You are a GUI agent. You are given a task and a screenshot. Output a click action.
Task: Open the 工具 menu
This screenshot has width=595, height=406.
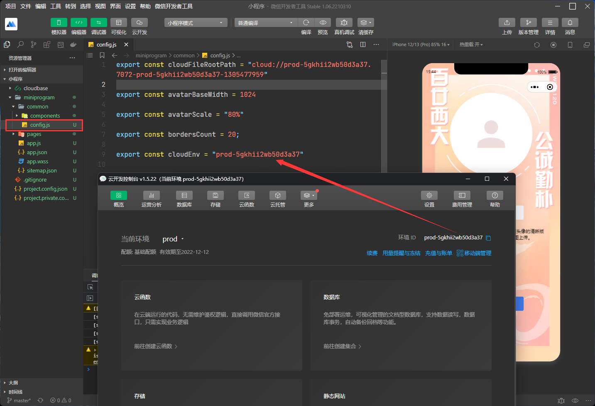point(56,6)
